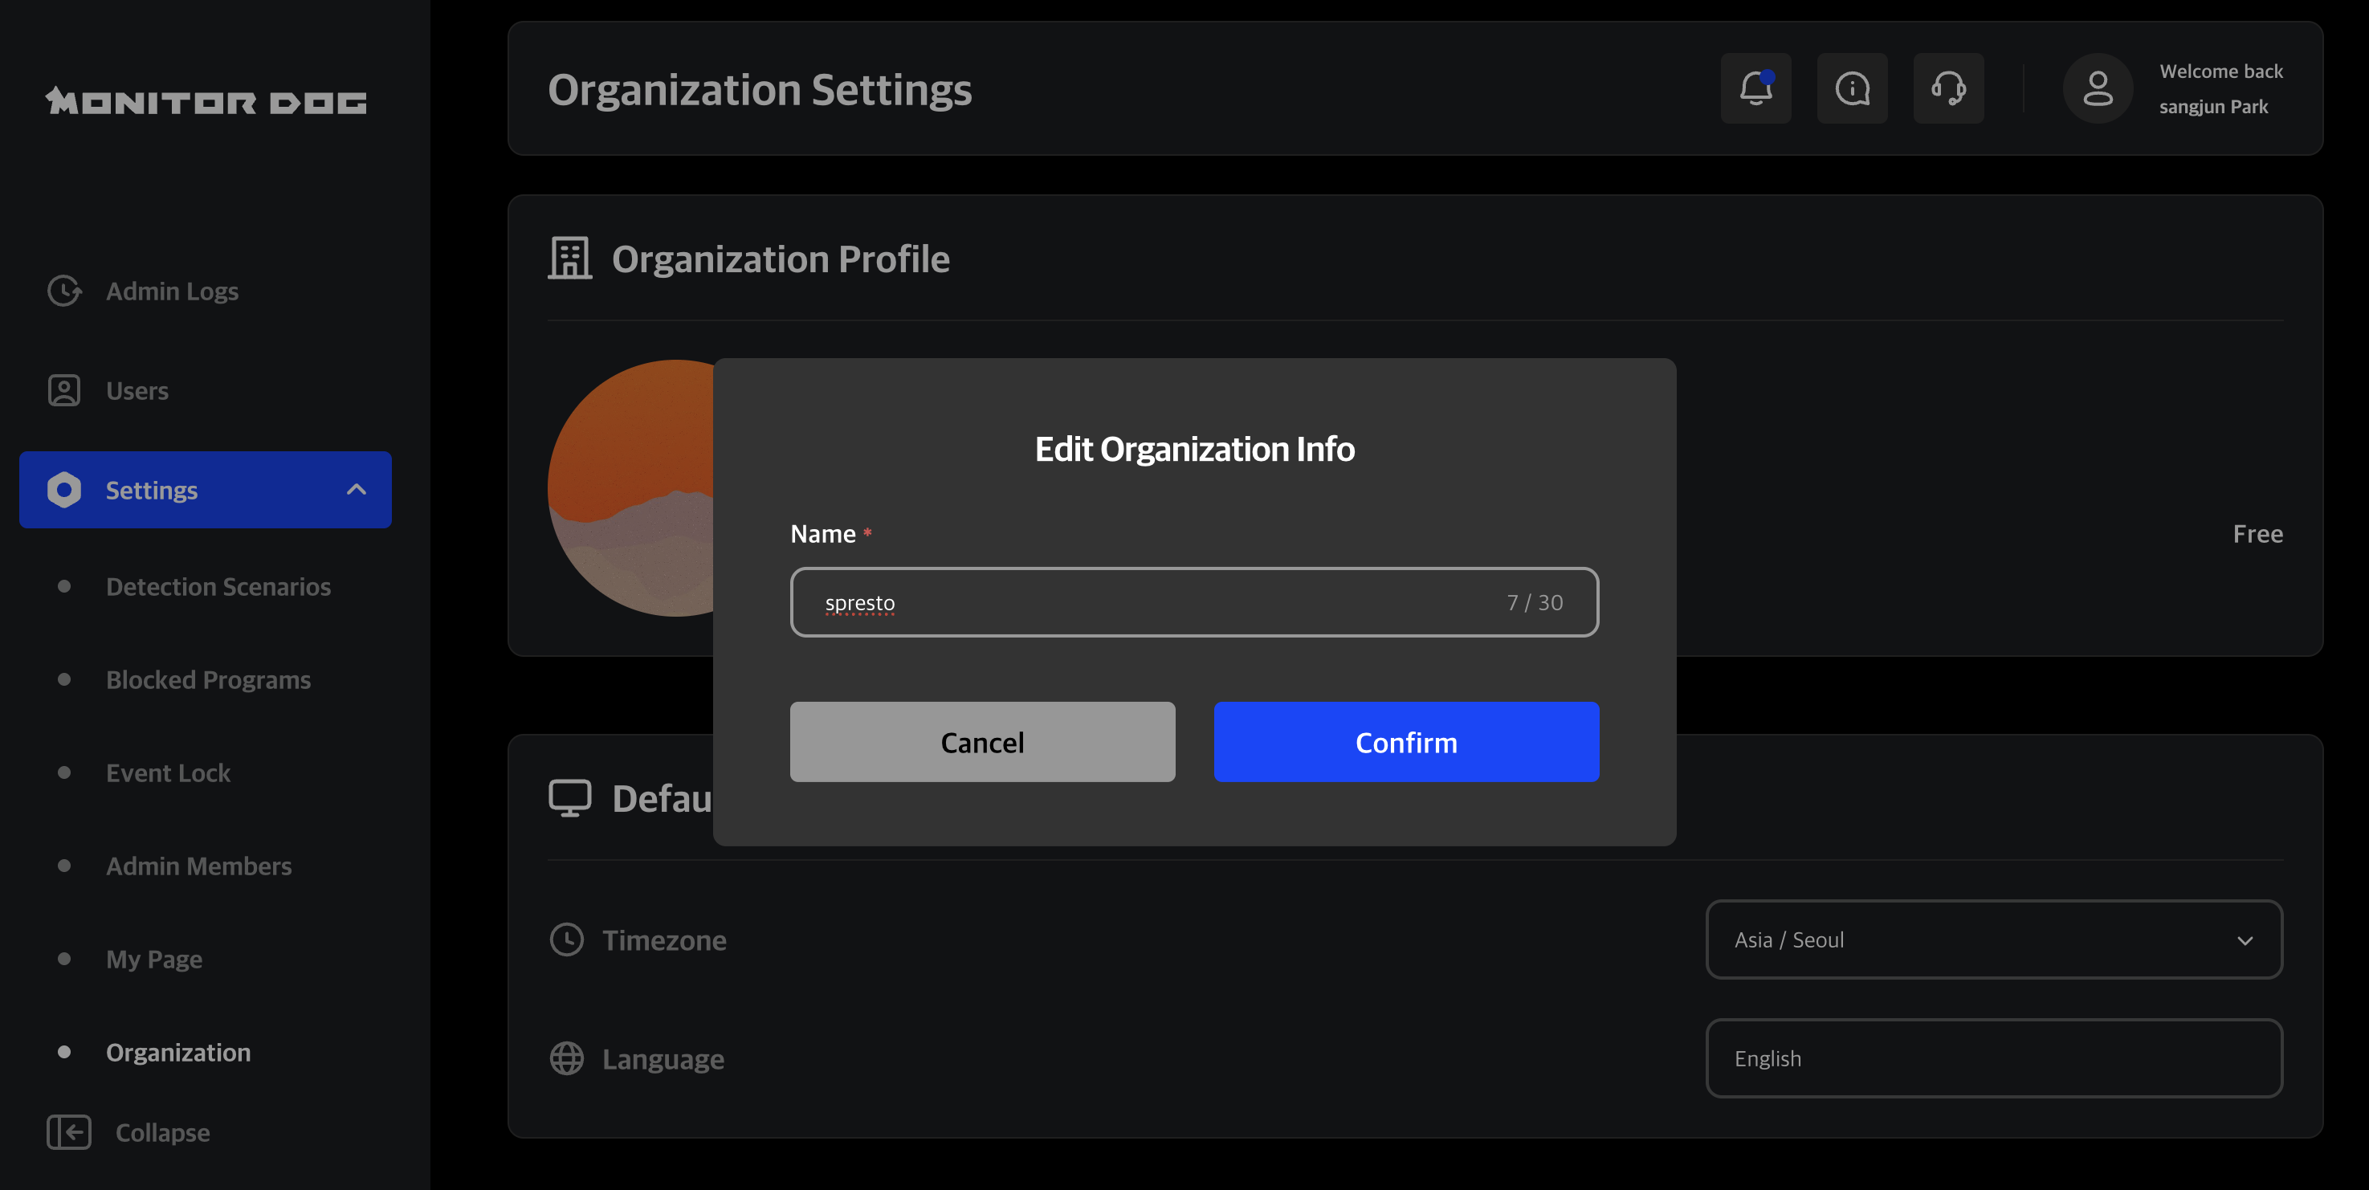The image size is (2369, 1190).
Task: Open the Asia / Seoul timezone dropdown
Action: click(x=1994, y=939)
